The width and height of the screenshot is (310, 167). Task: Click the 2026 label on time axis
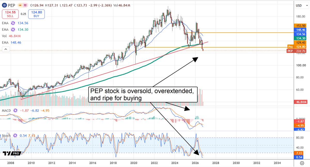click(195, 163)
